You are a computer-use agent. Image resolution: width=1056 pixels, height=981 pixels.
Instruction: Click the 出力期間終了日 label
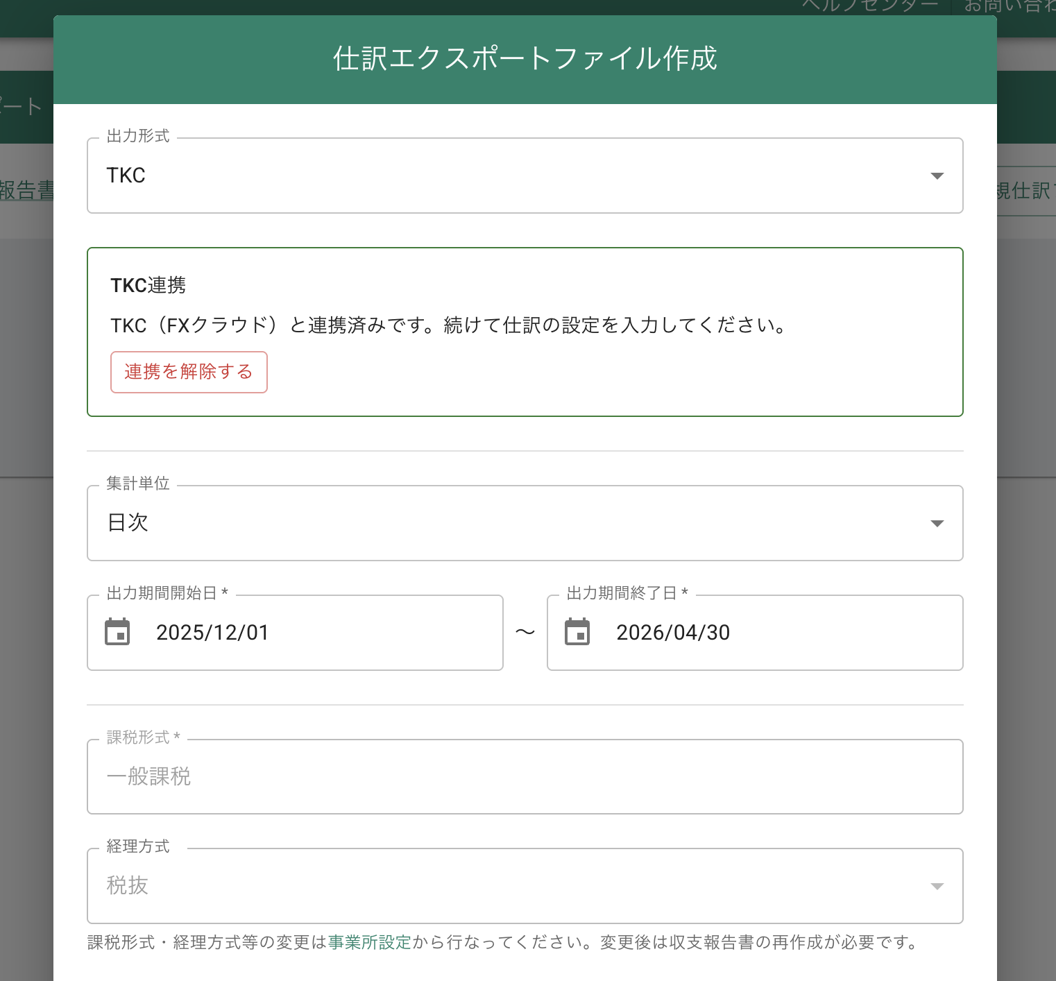[627, 593]
